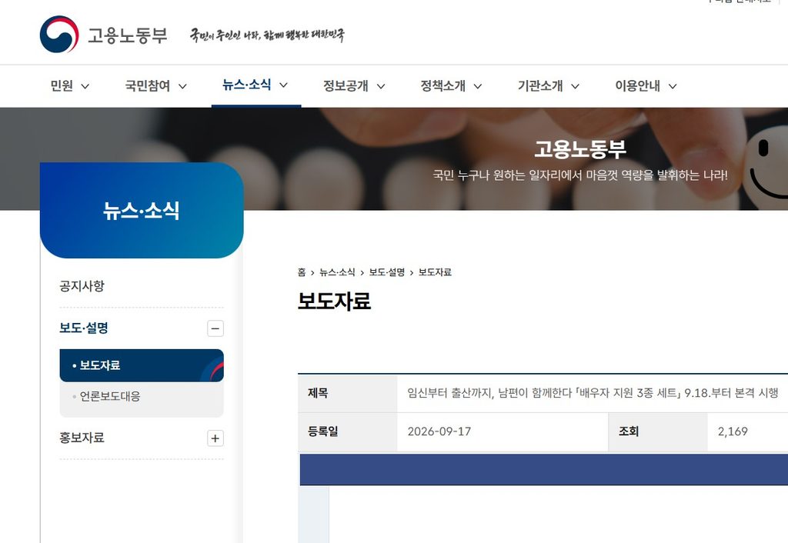This screenshot has height=543, width=788.
Task: Expand the 국민참여 dropdown chevron
Action: [x=183, y=86]
